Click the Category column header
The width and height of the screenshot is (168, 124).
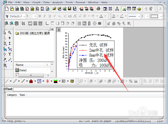(12, 95)
